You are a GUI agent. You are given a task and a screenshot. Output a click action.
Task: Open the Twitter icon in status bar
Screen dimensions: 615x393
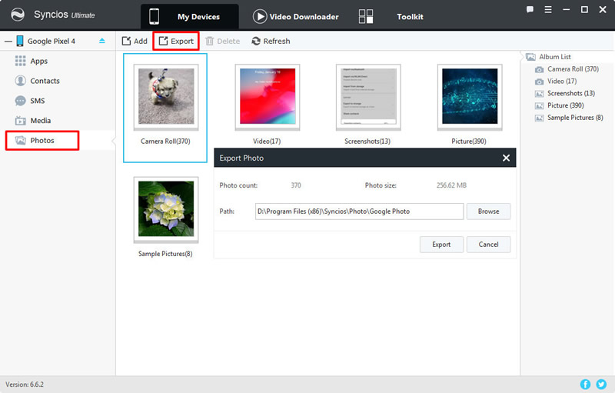coord(601,385)
